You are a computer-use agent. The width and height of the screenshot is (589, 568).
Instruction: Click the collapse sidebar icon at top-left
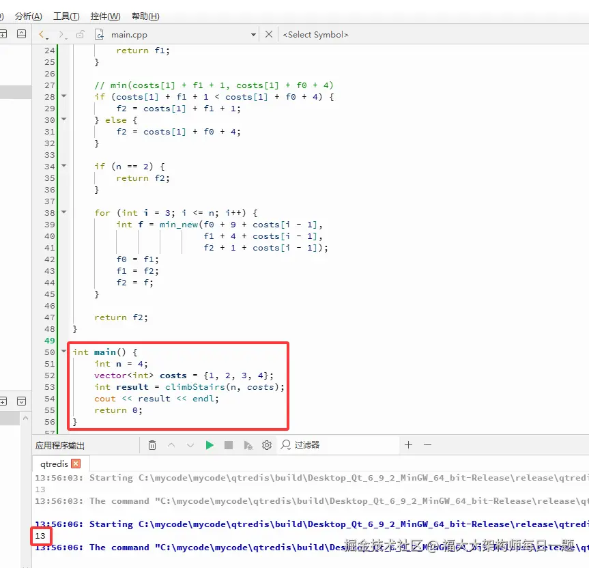tap(21, 34)
